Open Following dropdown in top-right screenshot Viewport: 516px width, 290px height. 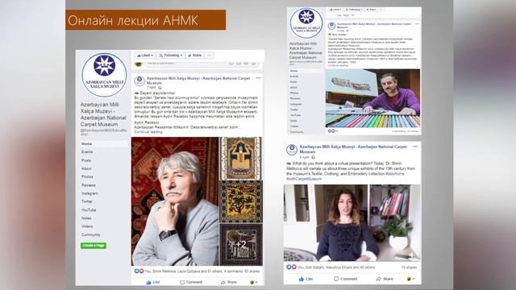[x=353, y=10]
